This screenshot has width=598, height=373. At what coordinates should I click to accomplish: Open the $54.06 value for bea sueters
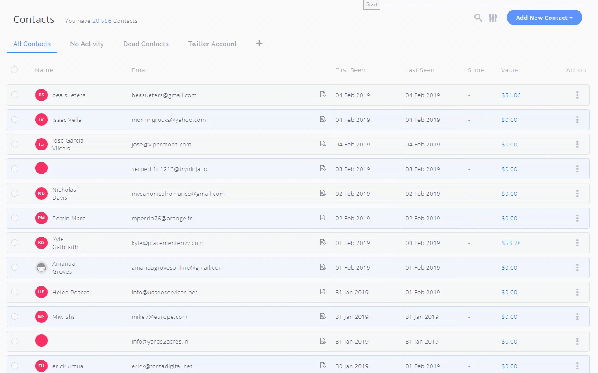tap(511, 95)
